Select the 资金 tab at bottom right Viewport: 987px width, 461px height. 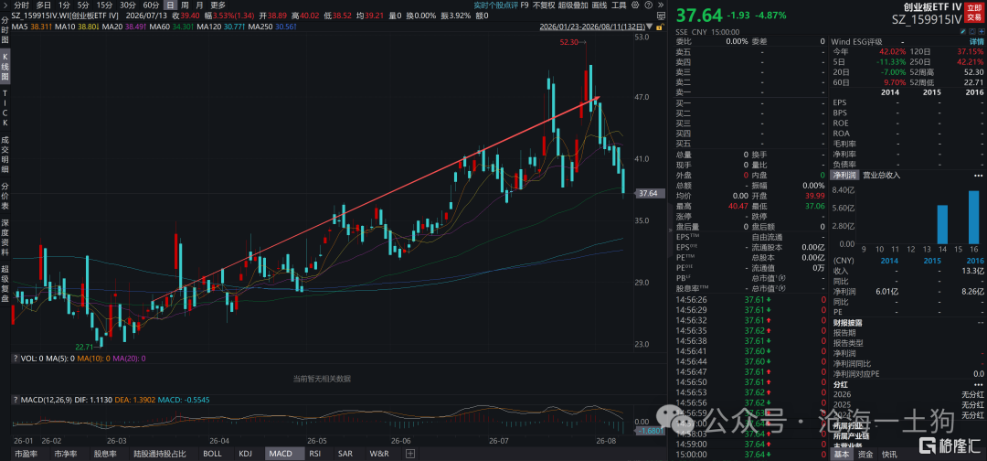pyautogui.click(x=865, y=454)
